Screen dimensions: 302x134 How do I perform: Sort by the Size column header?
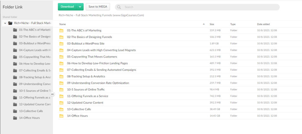tap(212, 24)
